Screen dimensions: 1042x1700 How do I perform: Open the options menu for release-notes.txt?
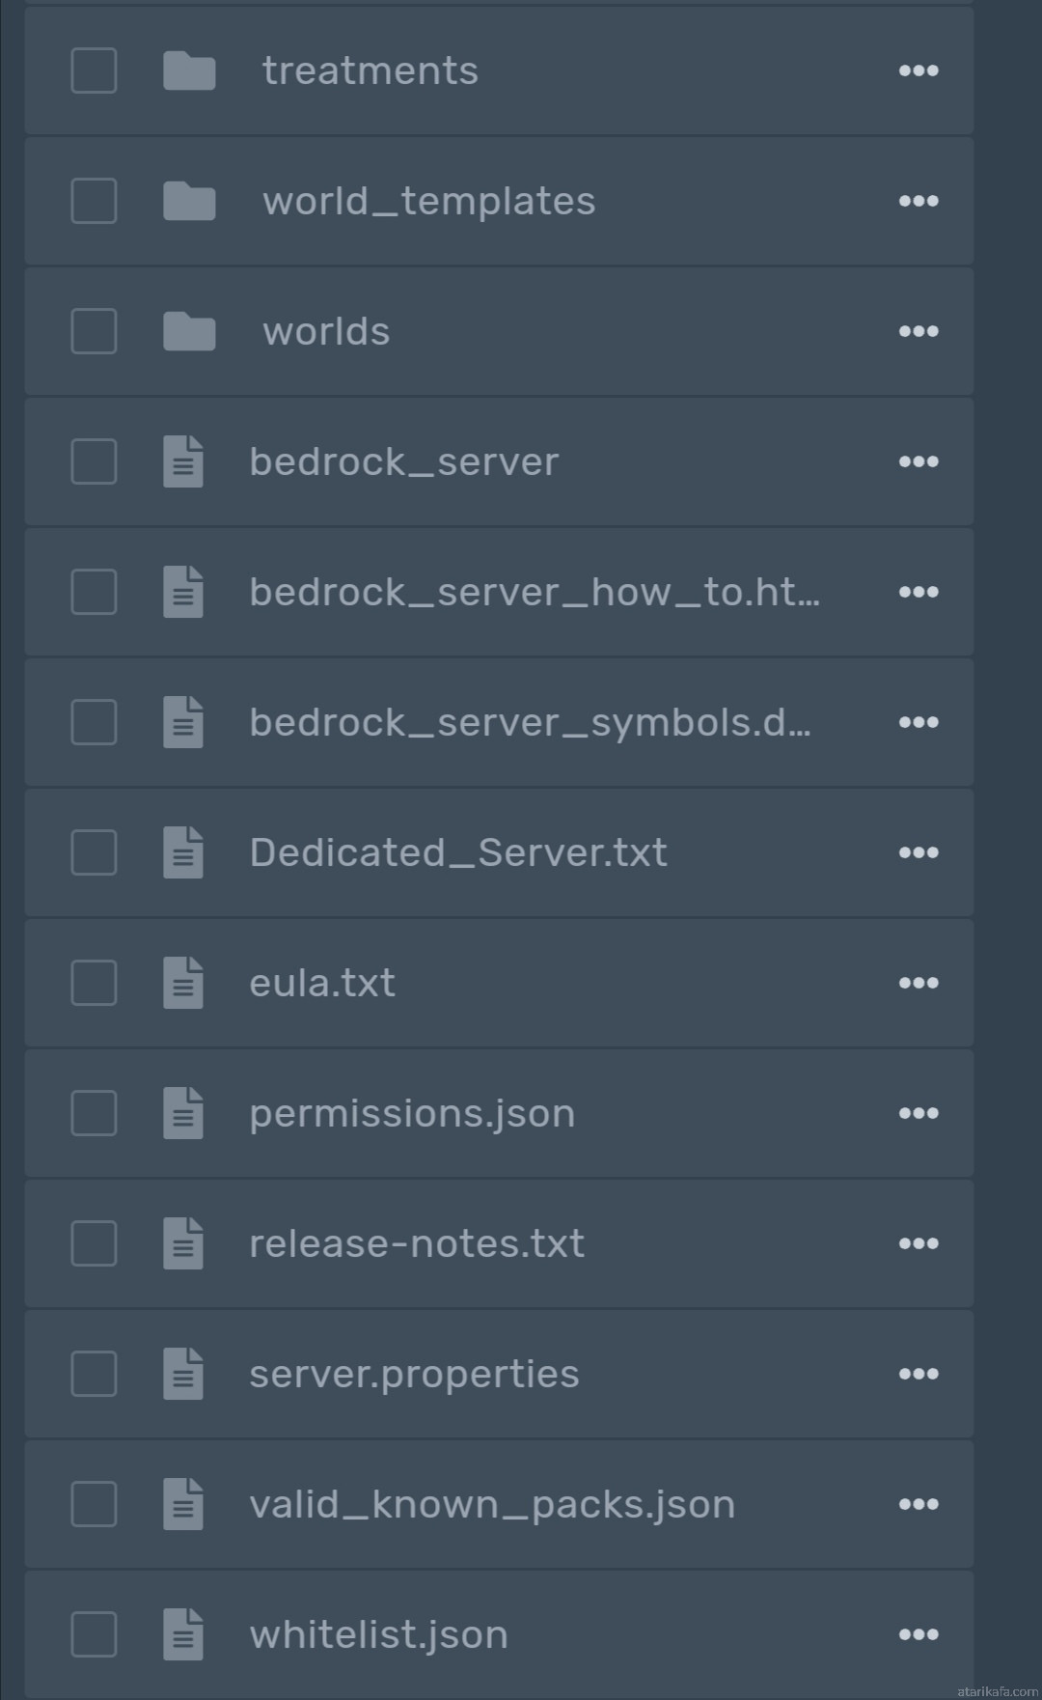[919, 1243]
